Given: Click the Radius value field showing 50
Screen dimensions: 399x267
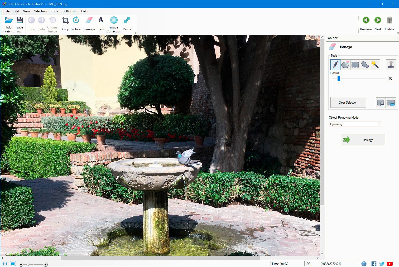Looking at the screenshot, I should pyautogui.click(x=392, y=79).
